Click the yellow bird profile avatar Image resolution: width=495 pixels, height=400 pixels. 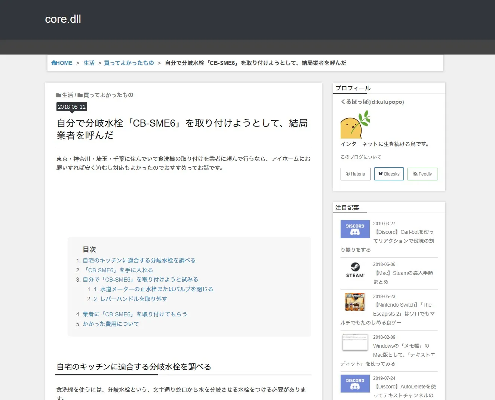pos(355,125)
